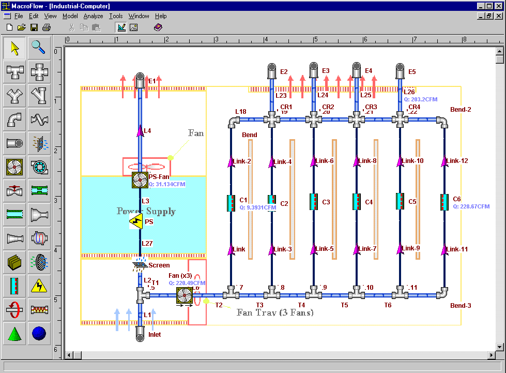Pick the four-way cross junction component

39,72
